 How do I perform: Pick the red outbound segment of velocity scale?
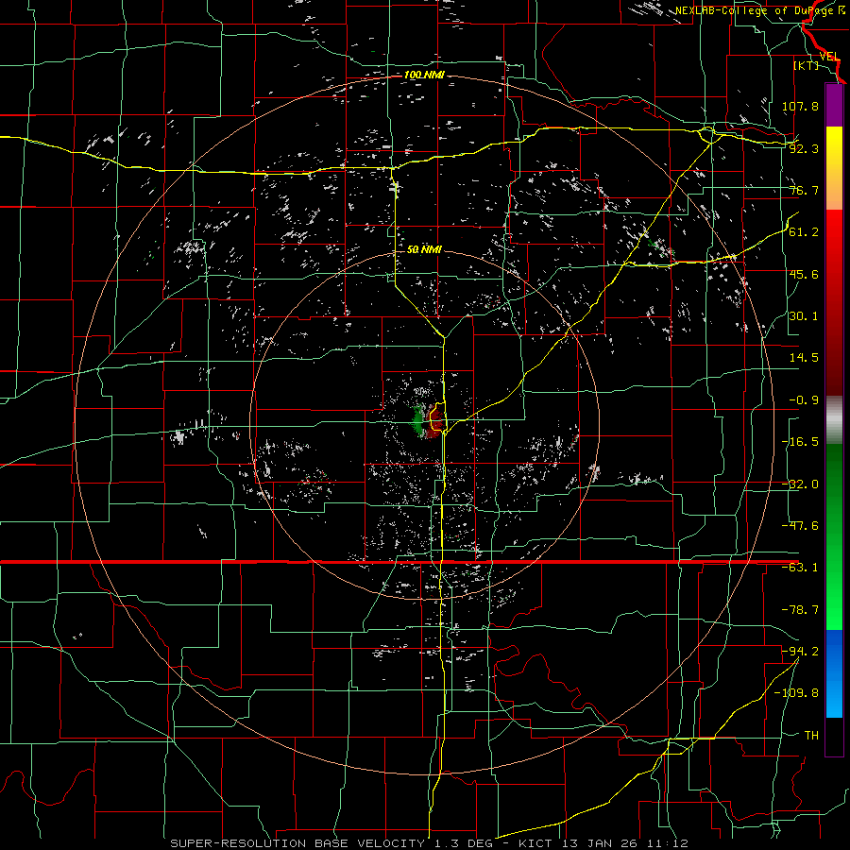pyautogui.click(x=834, y=302)
